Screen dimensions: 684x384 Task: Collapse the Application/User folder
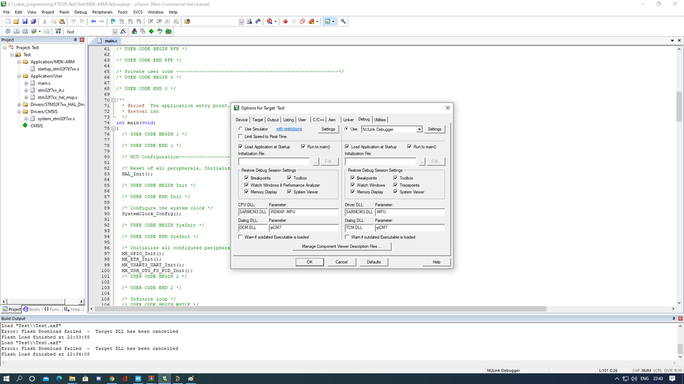(x=19, y=77)
